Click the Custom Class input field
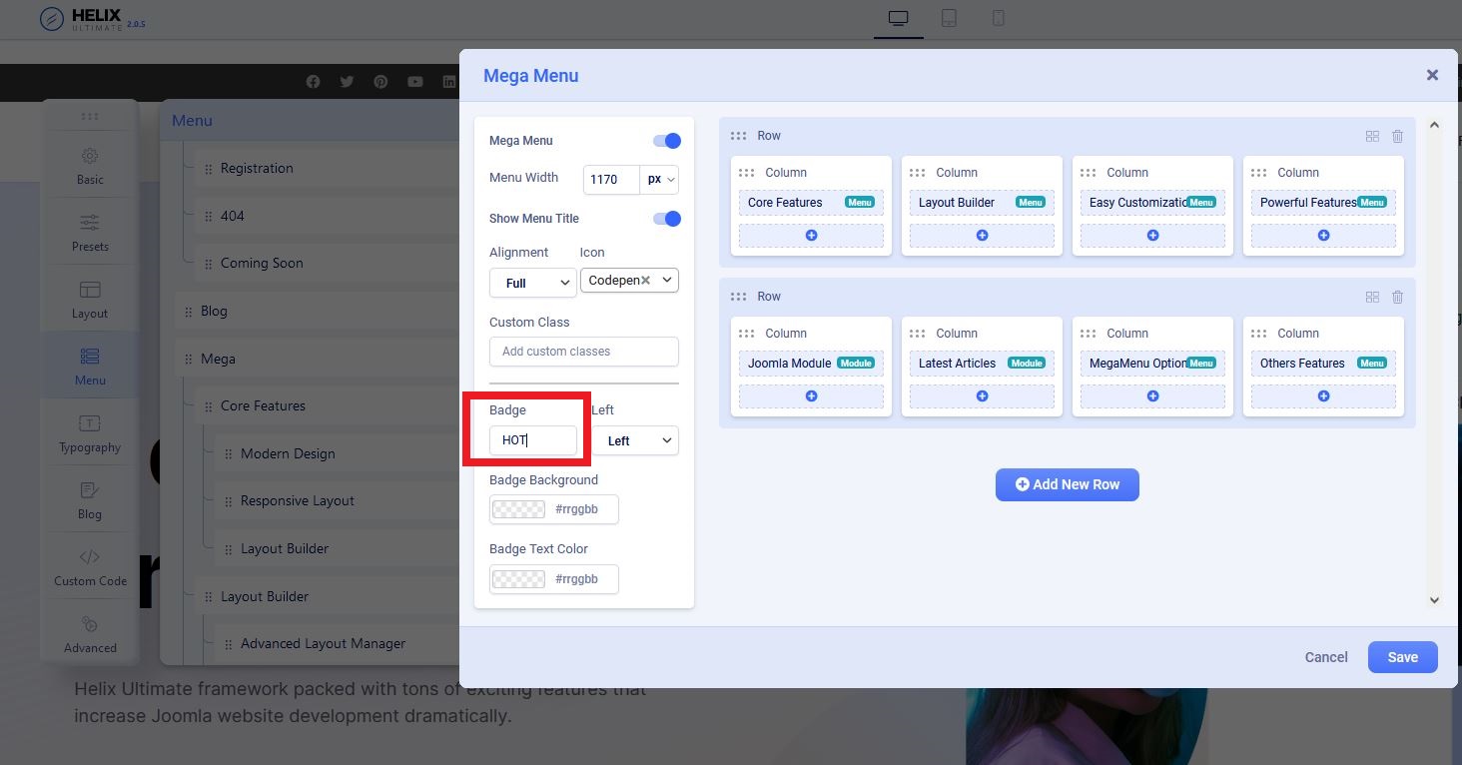Viewport: 1462px width, 765px height. click(x=583, y=352)
